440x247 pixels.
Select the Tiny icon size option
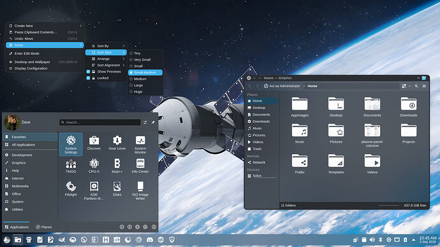[145, 53]
